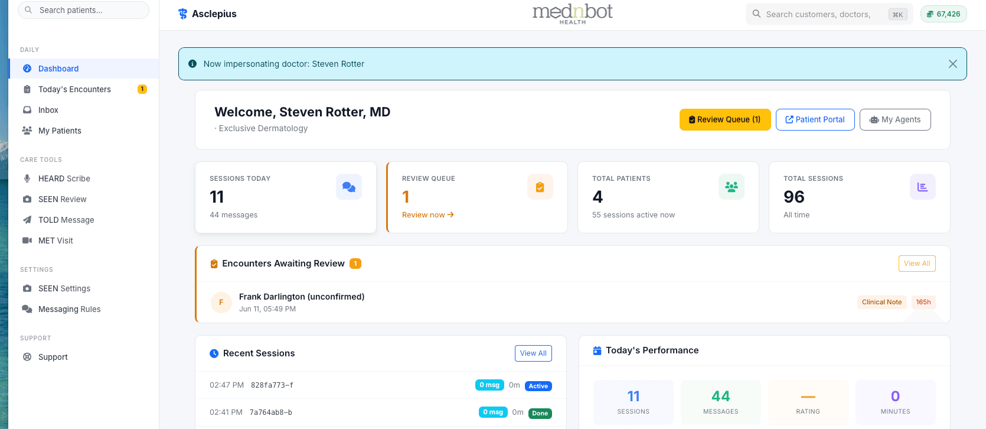986x429 pixels.
Task: View All encounters awaiting review
Action: (x=917, y=264)
